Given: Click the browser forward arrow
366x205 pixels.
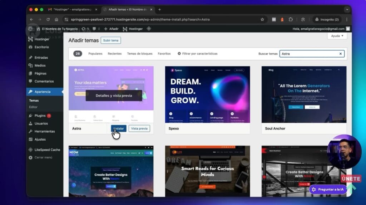Looking at the screenshot, I should [40, 19].
